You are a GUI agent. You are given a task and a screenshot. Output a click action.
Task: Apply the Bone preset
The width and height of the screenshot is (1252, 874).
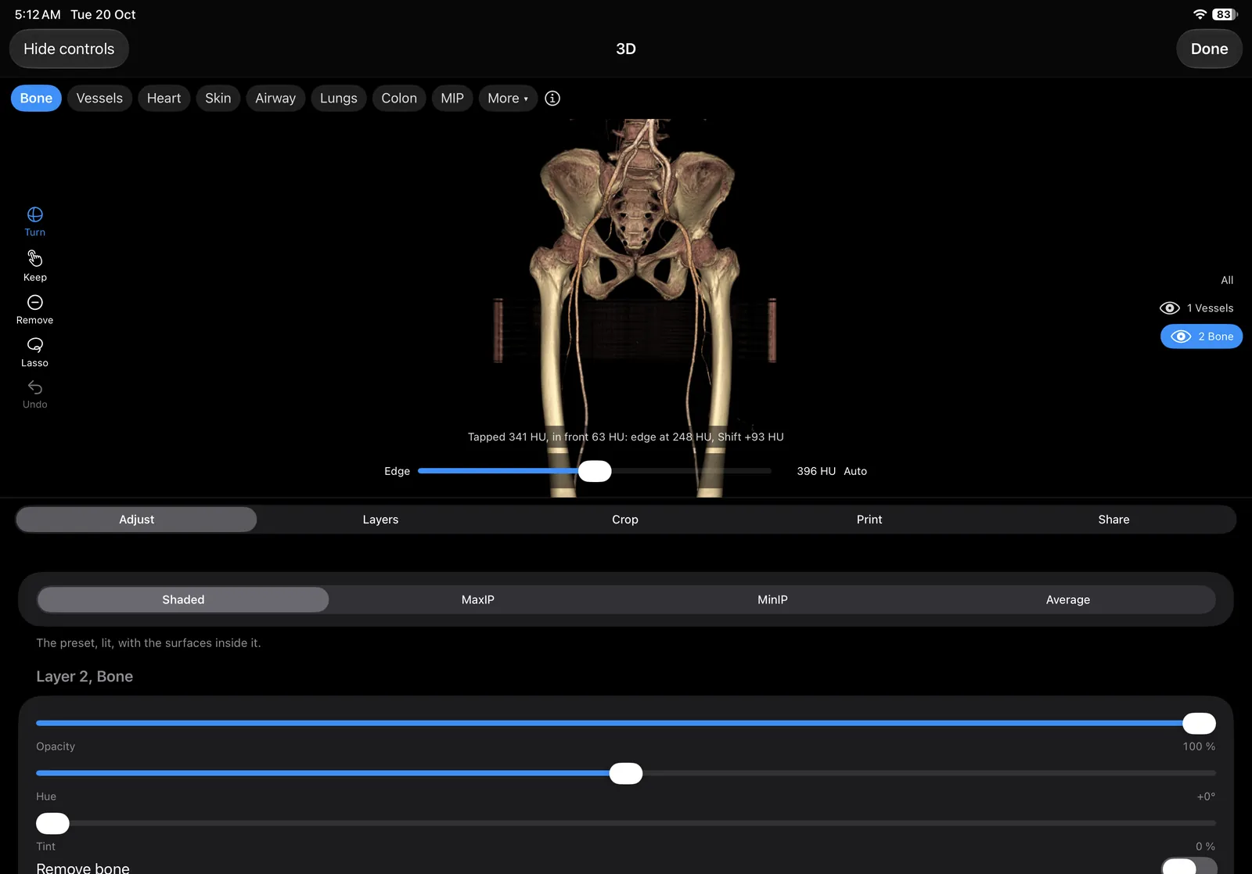[36, 98]
